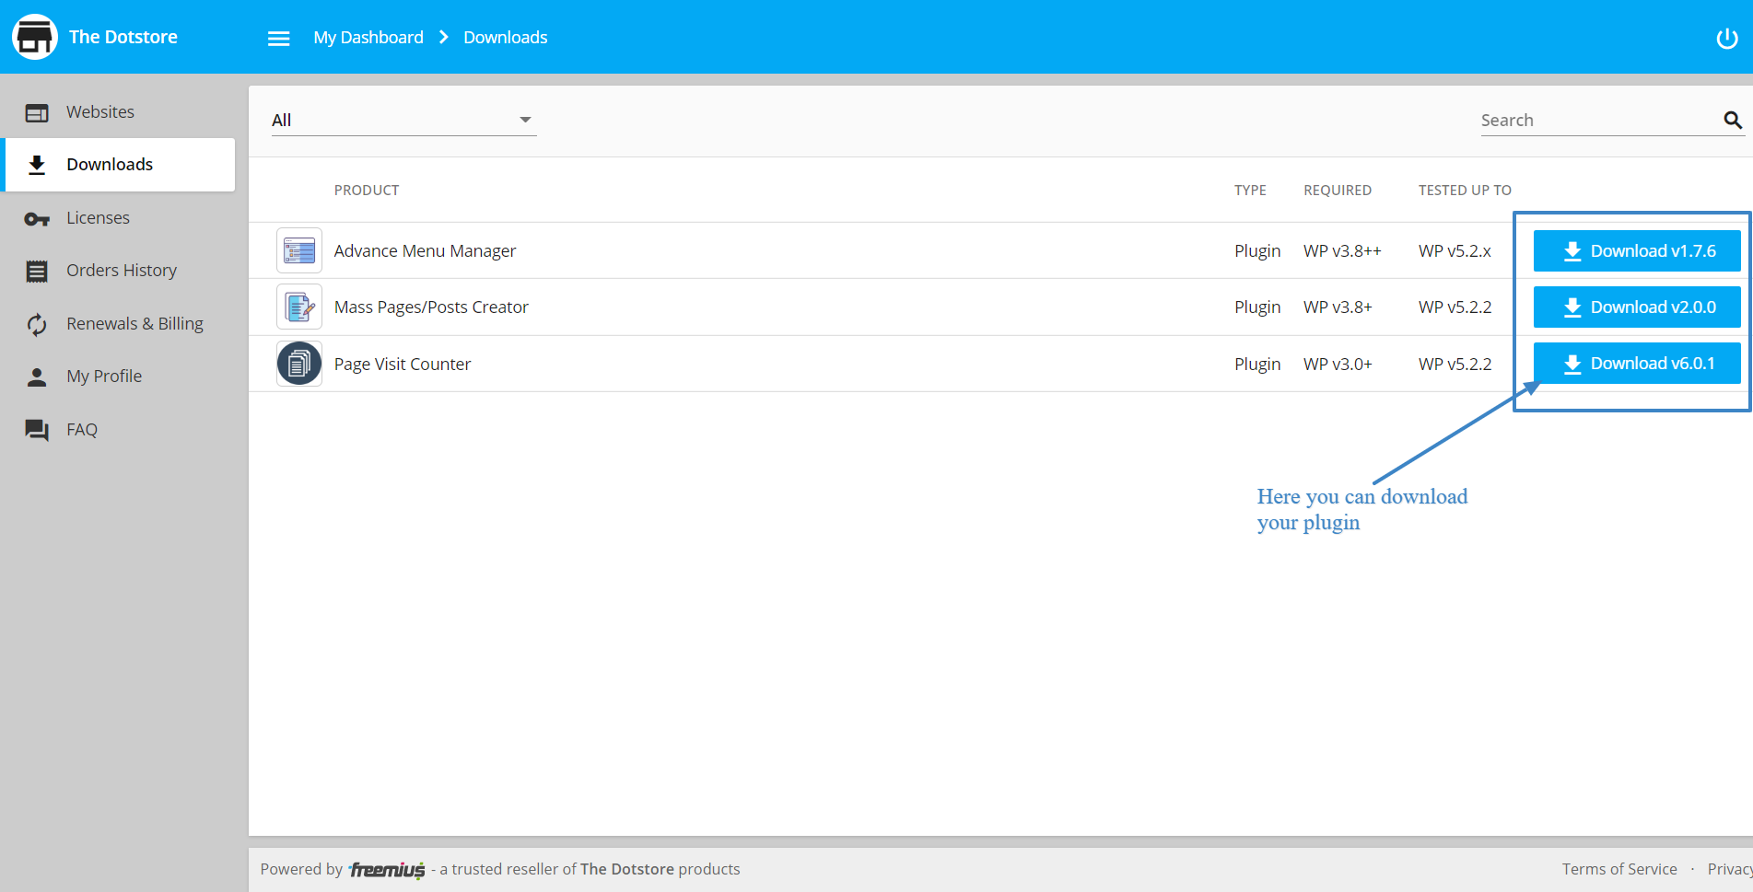Screen dimensions: 1753x892
Task: Click into the Search input field
Action: 1600,120
